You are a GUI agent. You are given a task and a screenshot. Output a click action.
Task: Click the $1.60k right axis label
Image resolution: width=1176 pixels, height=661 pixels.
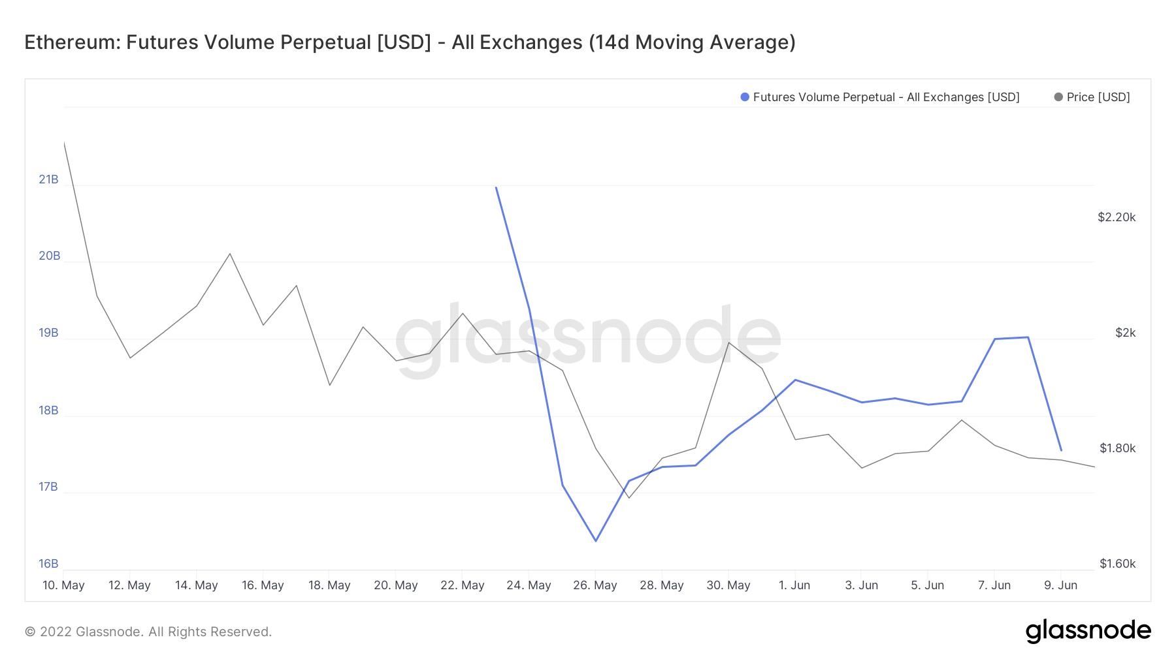(1117, 564)
